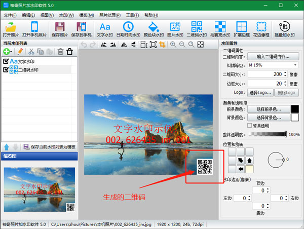This screenshot has width=304, height=229.
Task: Enable the 背景透明 checkbox
Action: coord(249,125)
